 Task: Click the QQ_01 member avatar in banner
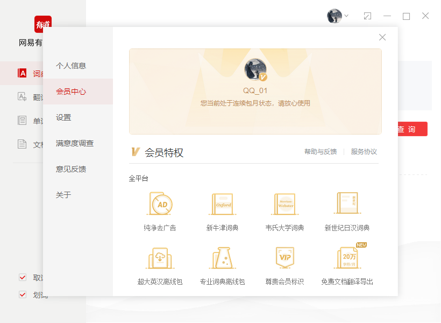coord(255,69)
